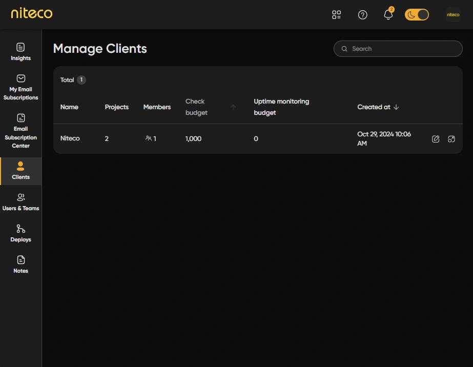Open Deploys in the sidebar
Screen dimensions: 473x367
(21, 233)
